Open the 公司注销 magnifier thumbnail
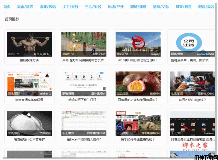This screenshot has height=160, width=218. click(193, 44)
